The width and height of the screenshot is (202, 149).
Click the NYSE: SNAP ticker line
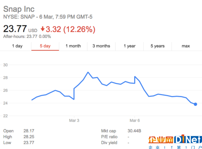48,17
